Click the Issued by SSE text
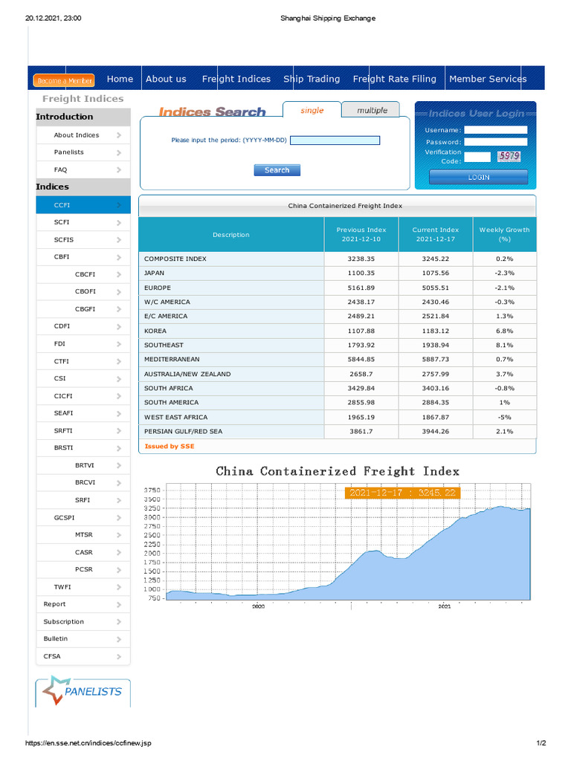This screenshot has width=571, height=761. tap(170, 446)
